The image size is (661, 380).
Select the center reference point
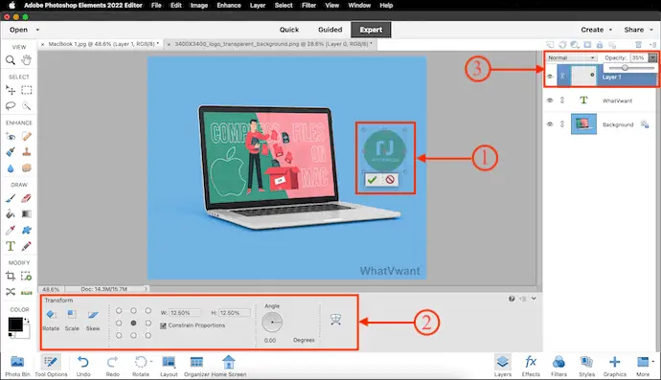click(x=133, y=324)
